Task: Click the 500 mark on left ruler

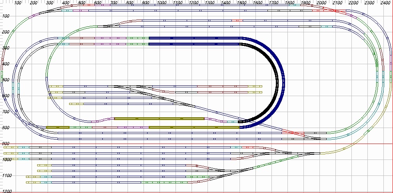Action: point(6,80)
